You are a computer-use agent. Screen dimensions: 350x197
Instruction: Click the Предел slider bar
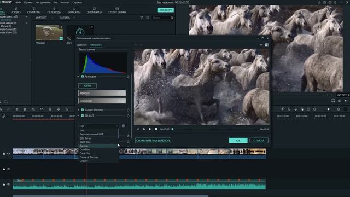coord(102,93)
